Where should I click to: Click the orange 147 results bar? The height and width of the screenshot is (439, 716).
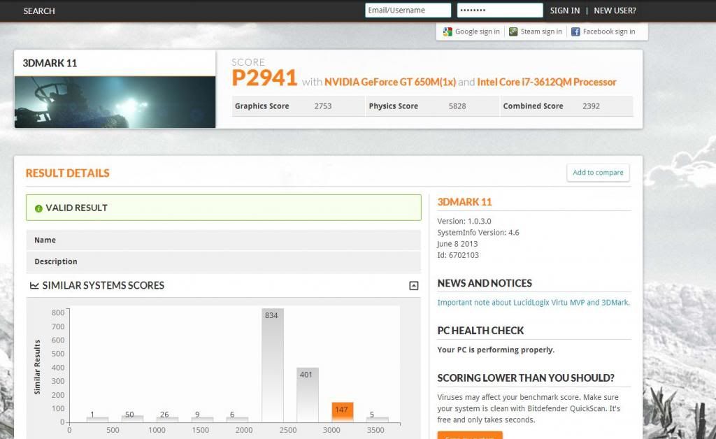(343, 412)
